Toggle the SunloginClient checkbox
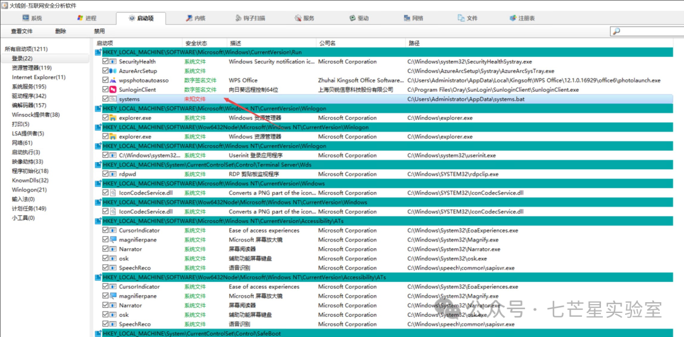 click(105, 90)
